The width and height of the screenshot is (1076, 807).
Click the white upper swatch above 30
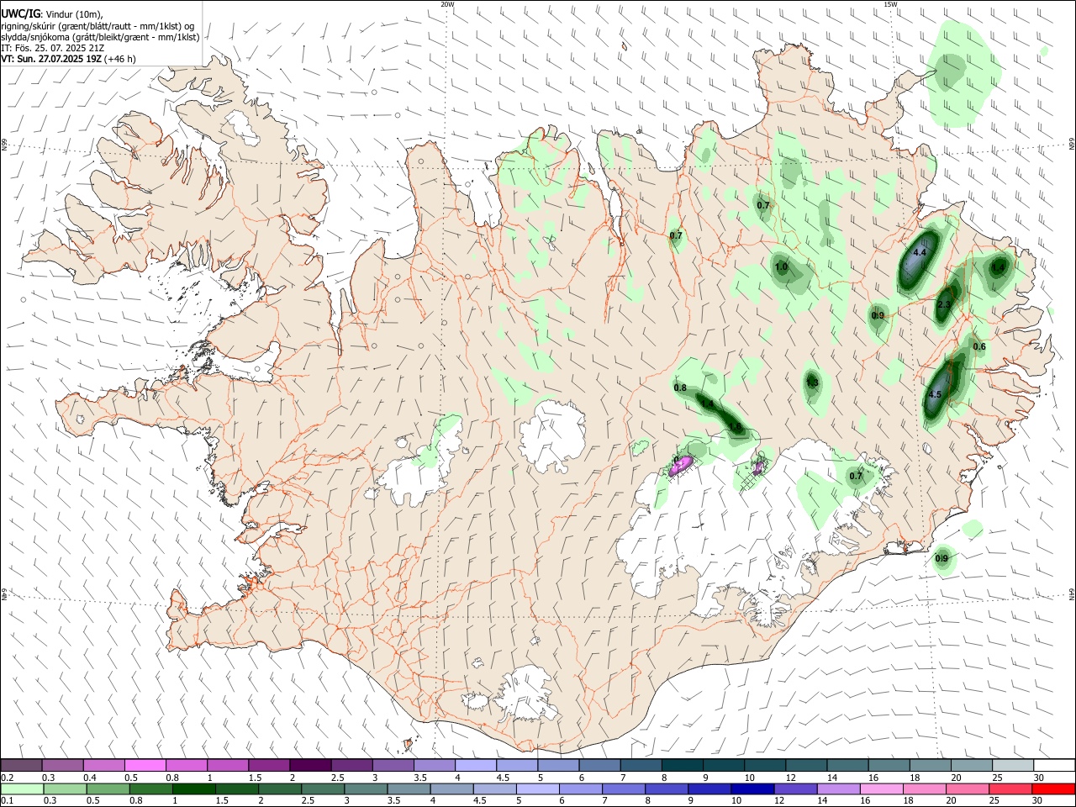click(1053, 765)
